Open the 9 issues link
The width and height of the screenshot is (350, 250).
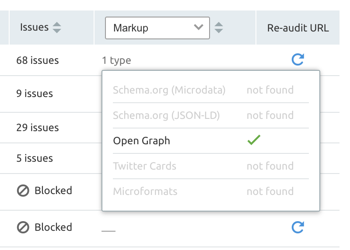pos(35,94)
